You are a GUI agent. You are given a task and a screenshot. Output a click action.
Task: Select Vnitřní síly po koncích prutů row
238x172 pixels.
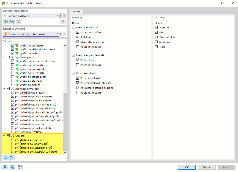pyautogui.click(x=36, y=96)
